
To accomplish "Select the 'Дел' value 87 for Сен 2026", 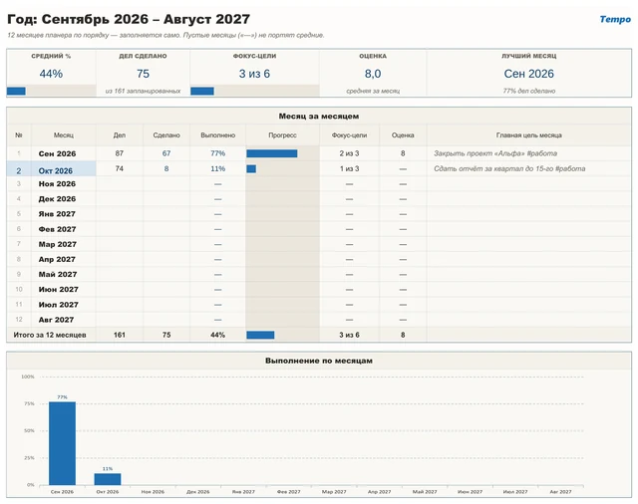I will (x=120, y=153).
